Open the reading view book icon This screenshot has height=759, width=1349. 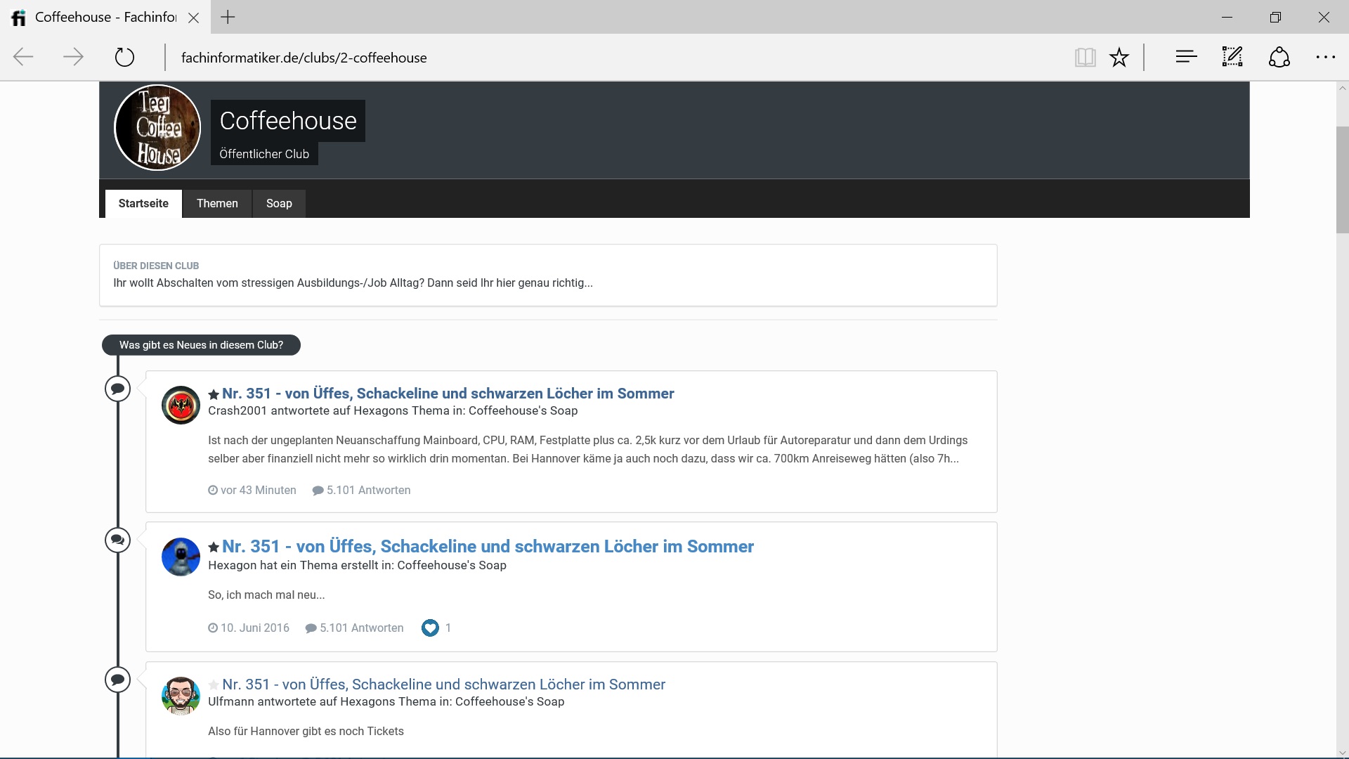[1085, 57]
